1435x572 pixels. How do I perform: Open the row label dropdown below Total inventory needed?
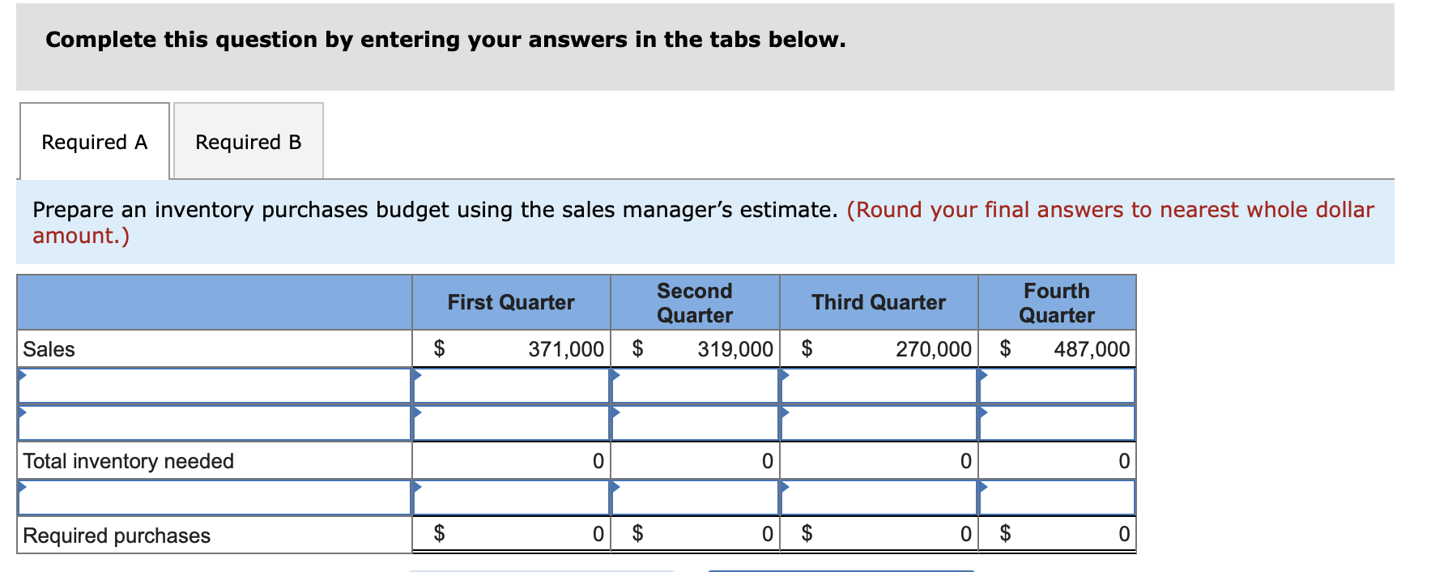[215, 497]
